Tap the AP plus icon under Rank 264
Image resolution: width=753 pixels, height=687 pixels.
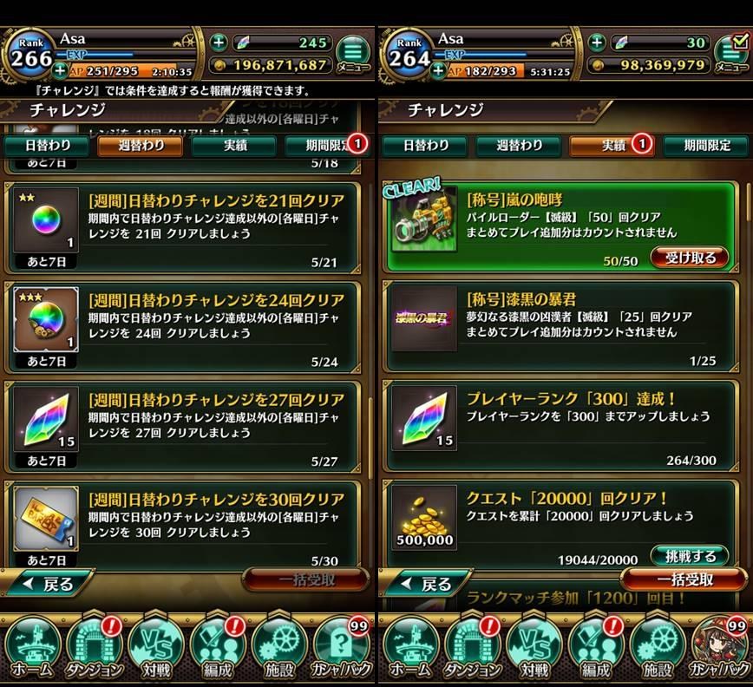[437, 71]
